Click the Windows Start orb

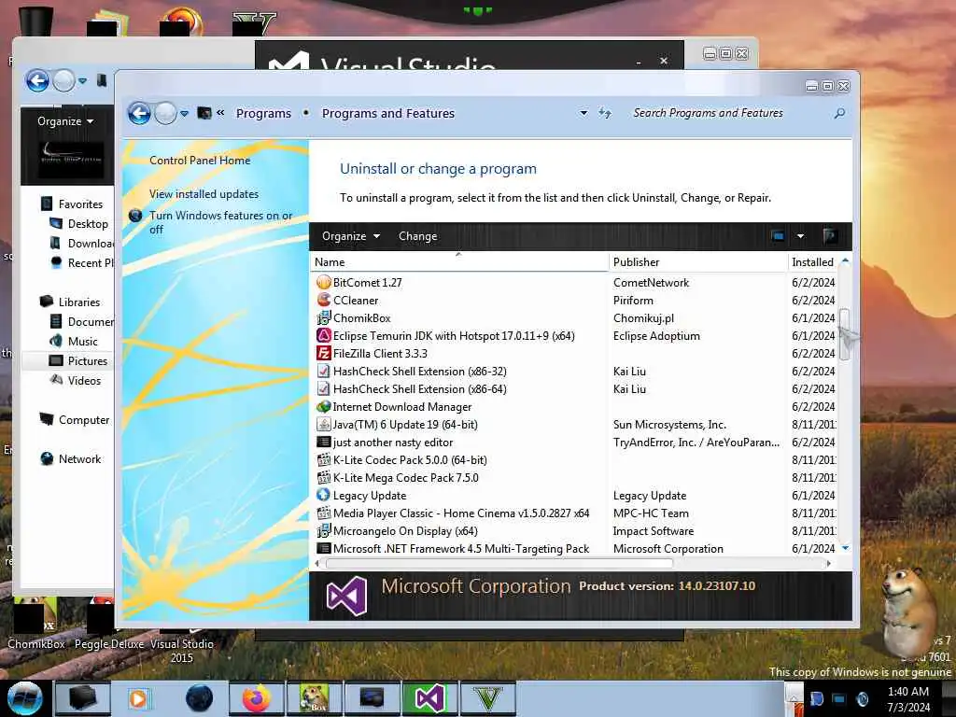[24, 698]
